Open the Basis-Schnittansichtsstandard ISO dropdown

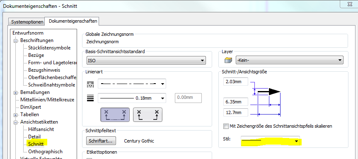tap(146, 61)
